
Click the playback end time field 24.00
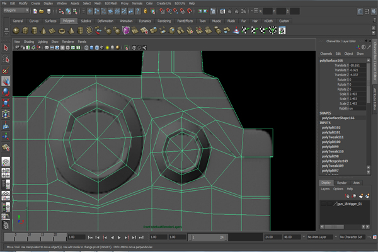pyautogui.click(x=273, y=237)
